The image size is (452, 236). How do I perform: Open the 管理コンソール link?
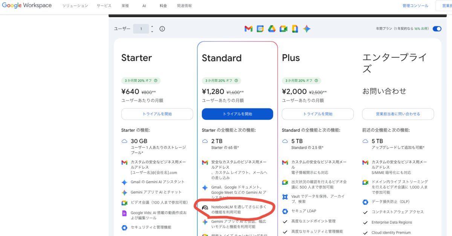point(415,6)
